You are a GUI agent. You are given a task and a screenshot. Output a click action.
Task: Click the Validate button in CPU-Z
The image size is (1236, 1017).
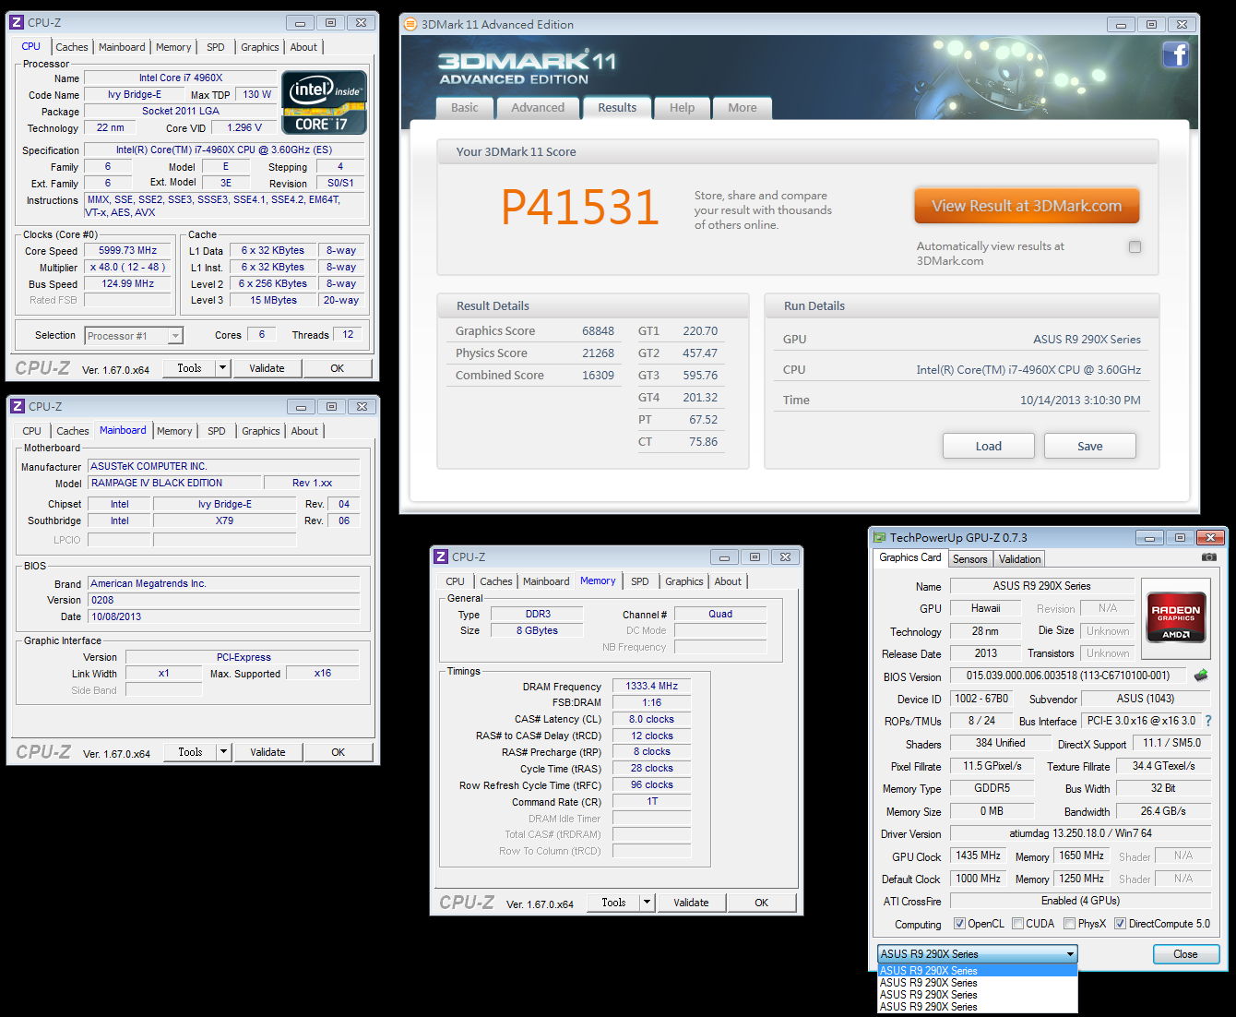267,367
